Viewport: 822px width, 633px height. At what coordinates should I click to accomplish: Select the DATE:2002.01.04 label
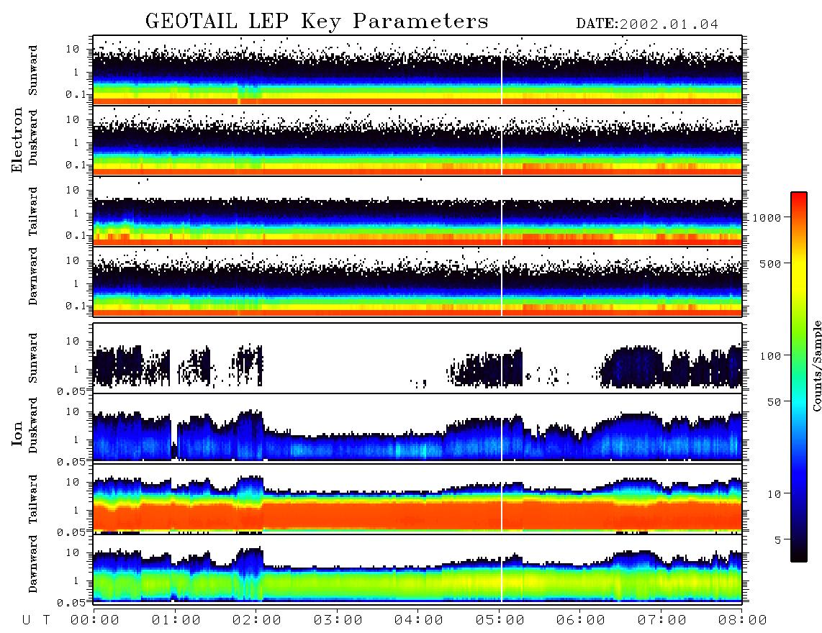point(647,24)
